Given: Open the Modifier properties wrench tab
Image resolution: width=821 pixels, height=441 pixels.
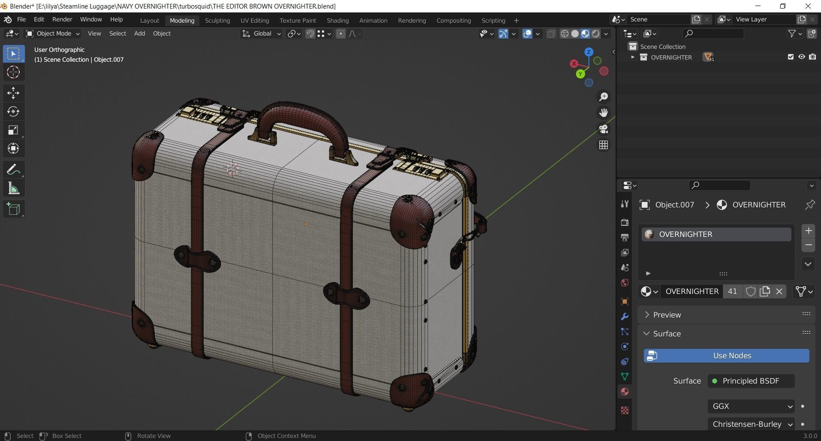Looking at the screenshot, I should (x=625, y=316).
